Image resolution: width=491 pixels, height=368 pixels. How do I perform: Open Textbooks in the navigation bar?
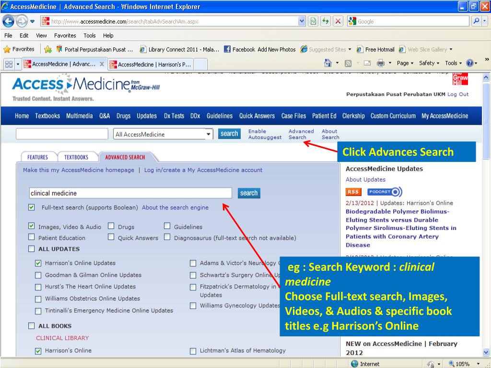(47, 116)
